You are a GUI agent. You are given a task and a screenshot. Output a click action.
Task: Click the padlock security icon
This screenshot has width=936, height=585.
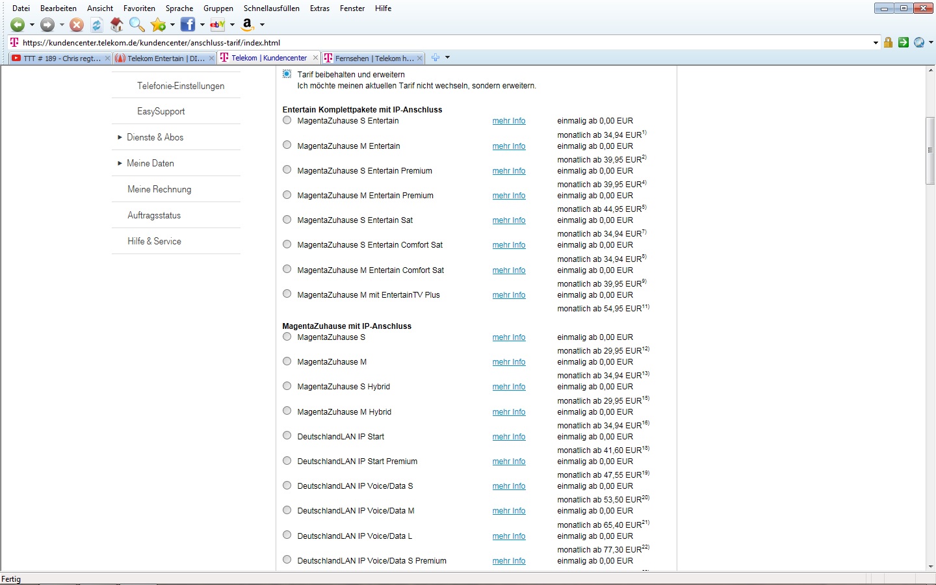pos(888,42)
